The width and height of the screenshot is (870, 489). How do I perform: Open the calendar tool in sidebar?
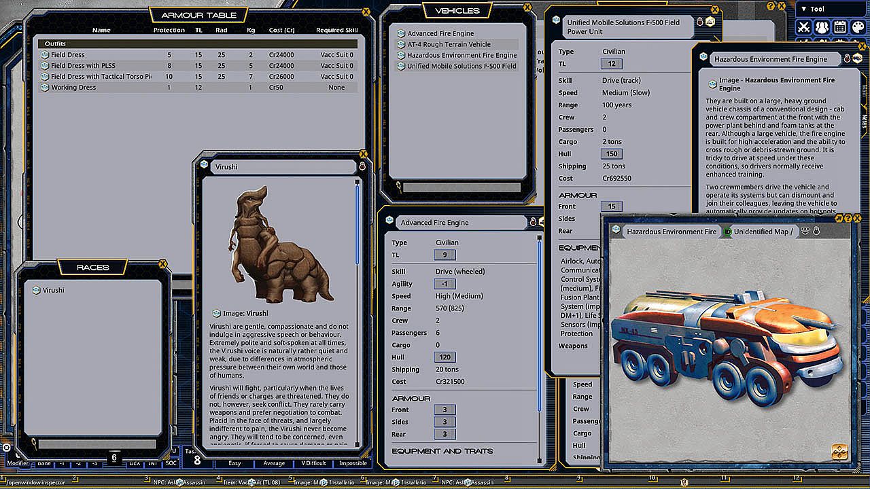click(840, 27)
